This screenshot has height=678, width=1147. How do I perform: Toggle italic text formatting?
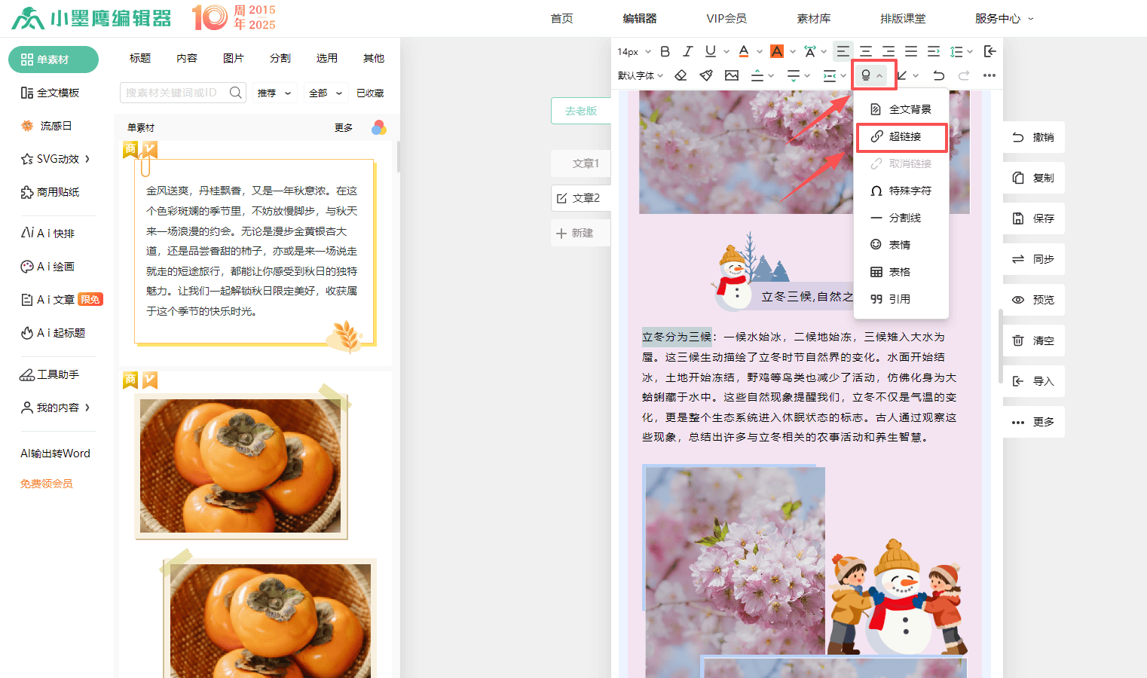687,51
